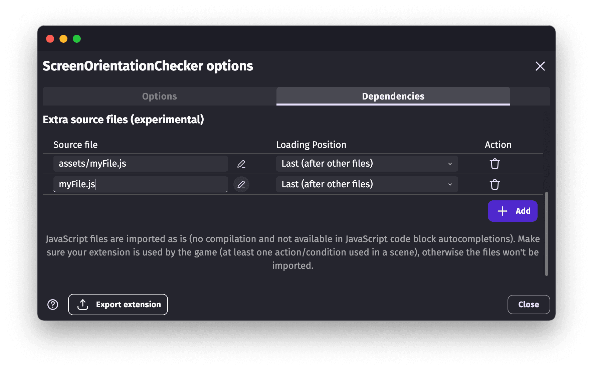Image resolution: width=593 pixels, height=370 pixels.
Task: Click the plus icon on the Add button
Action: click(x=502, y=211)
